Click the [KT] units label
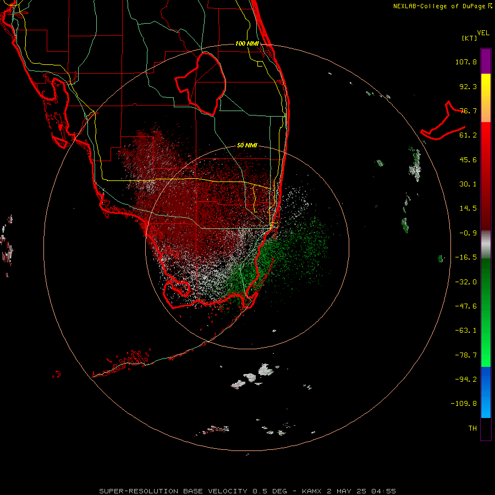495x495 pixels. [470, 38]
